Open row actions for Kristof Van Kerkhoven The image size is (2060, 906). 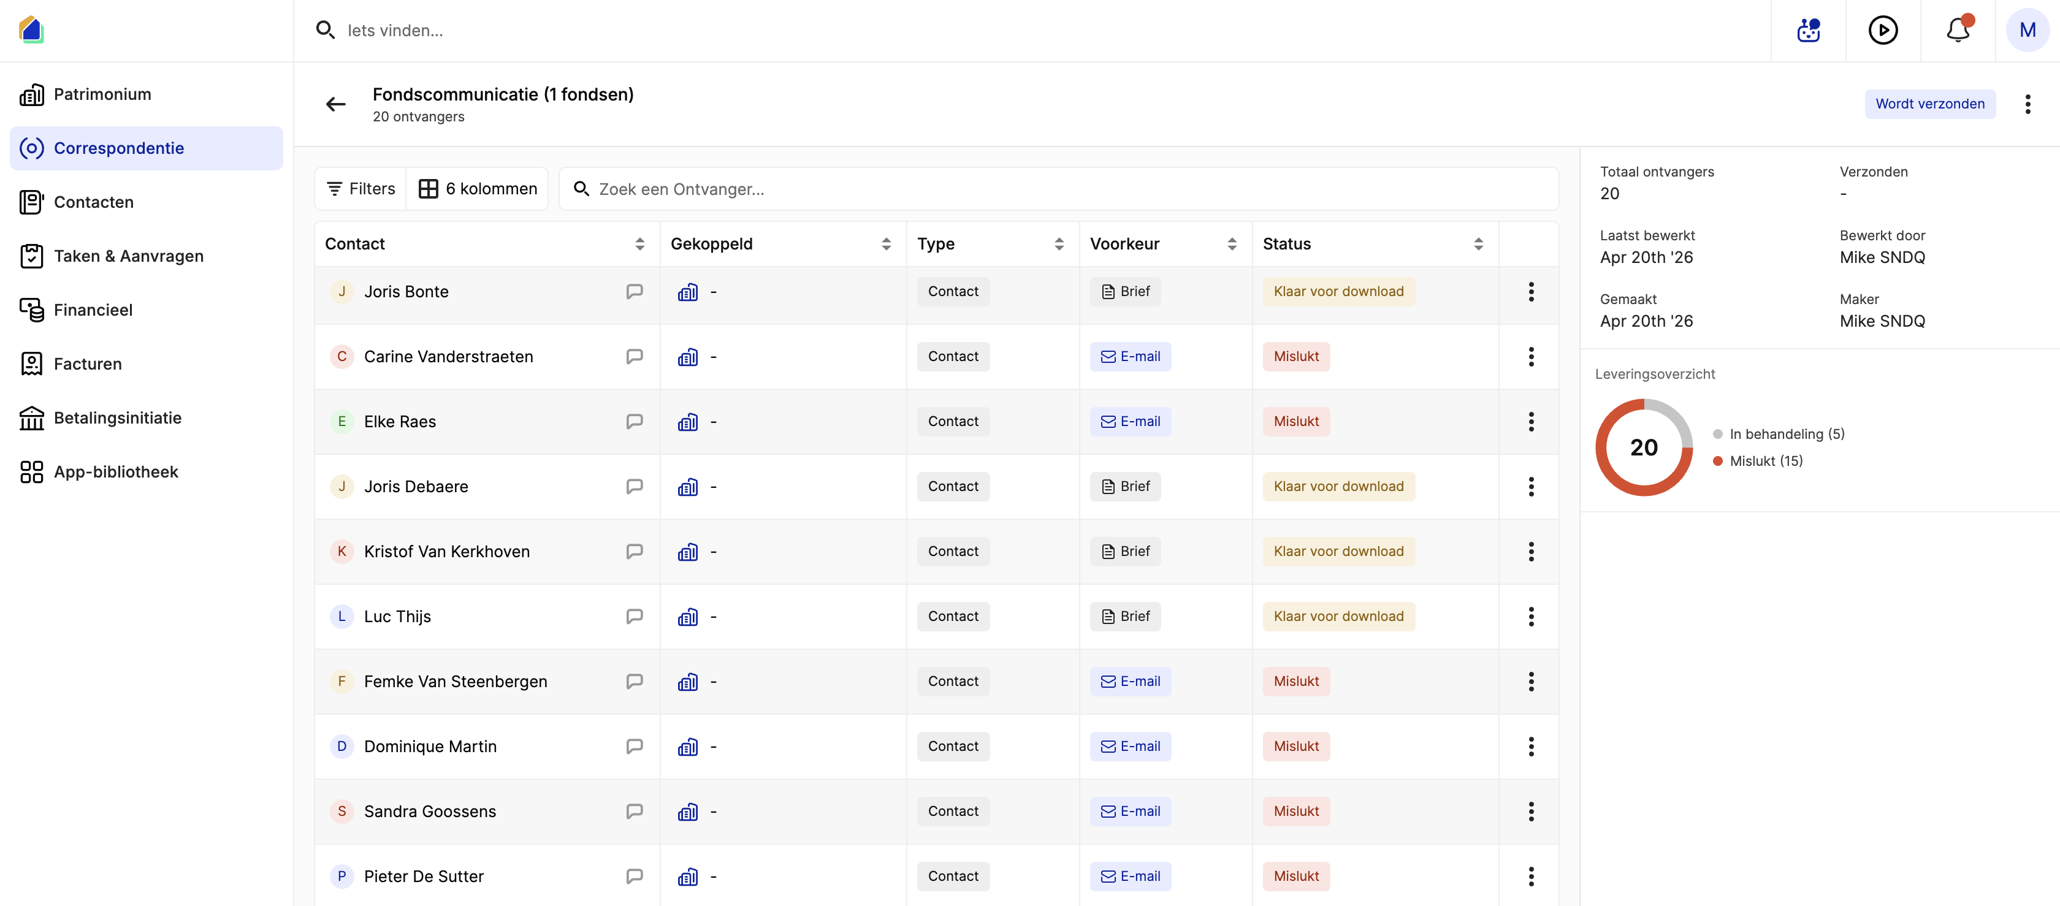[1531, 551]
